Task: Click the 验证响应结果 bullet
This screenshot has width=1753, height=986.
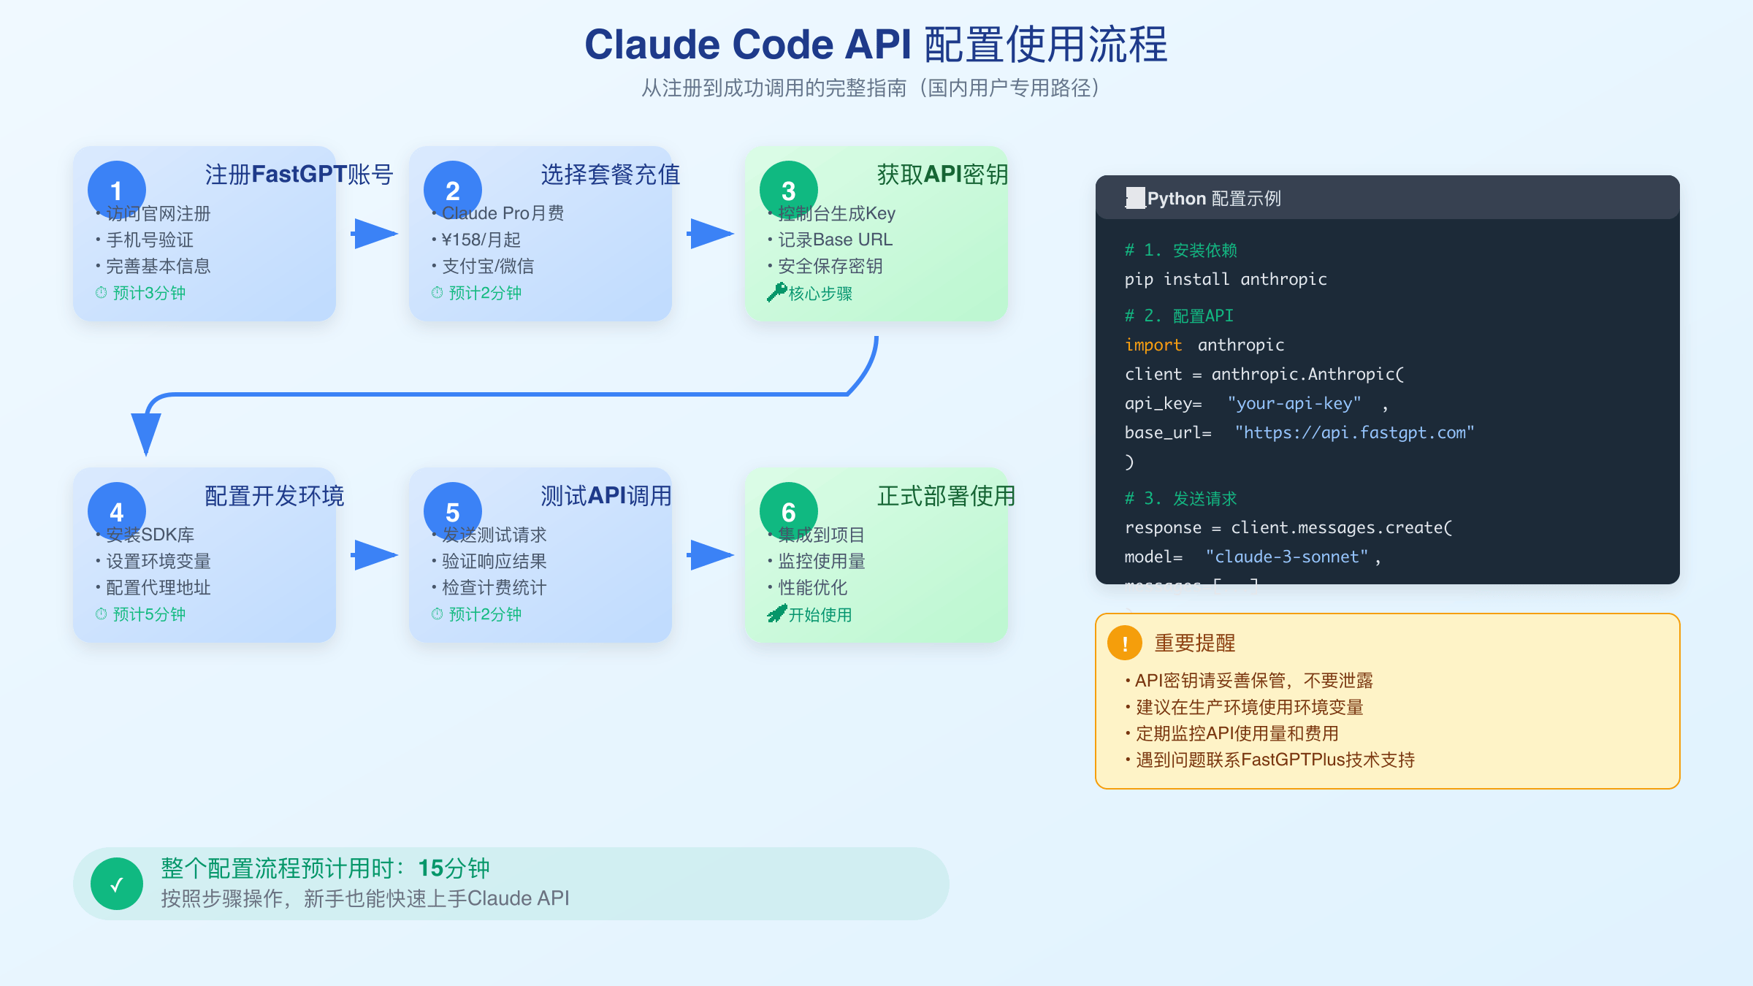Action: 489,561
